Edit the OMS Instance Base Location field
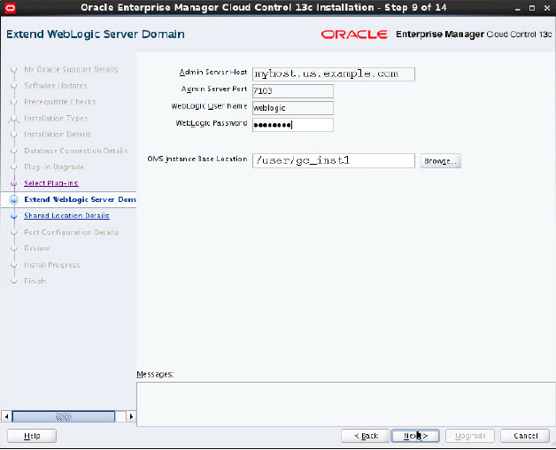 pyautogui.click(x=333, y=160)
